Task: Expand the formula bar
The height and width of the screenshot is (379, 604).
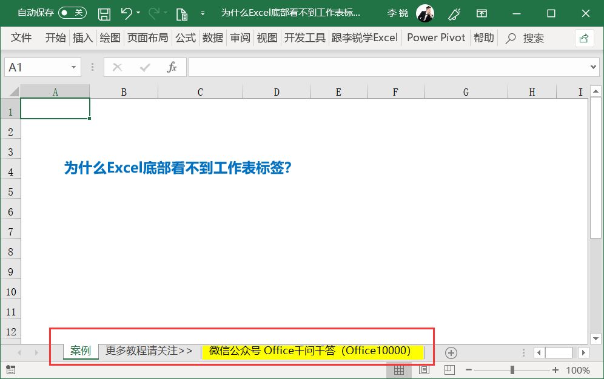Action: point(594,67)
